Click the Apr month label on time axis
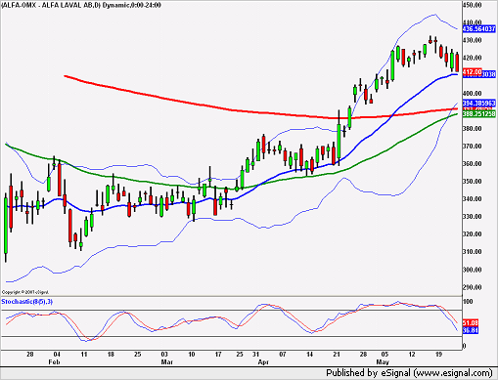The image size is (498, 380). pos(263,361)
